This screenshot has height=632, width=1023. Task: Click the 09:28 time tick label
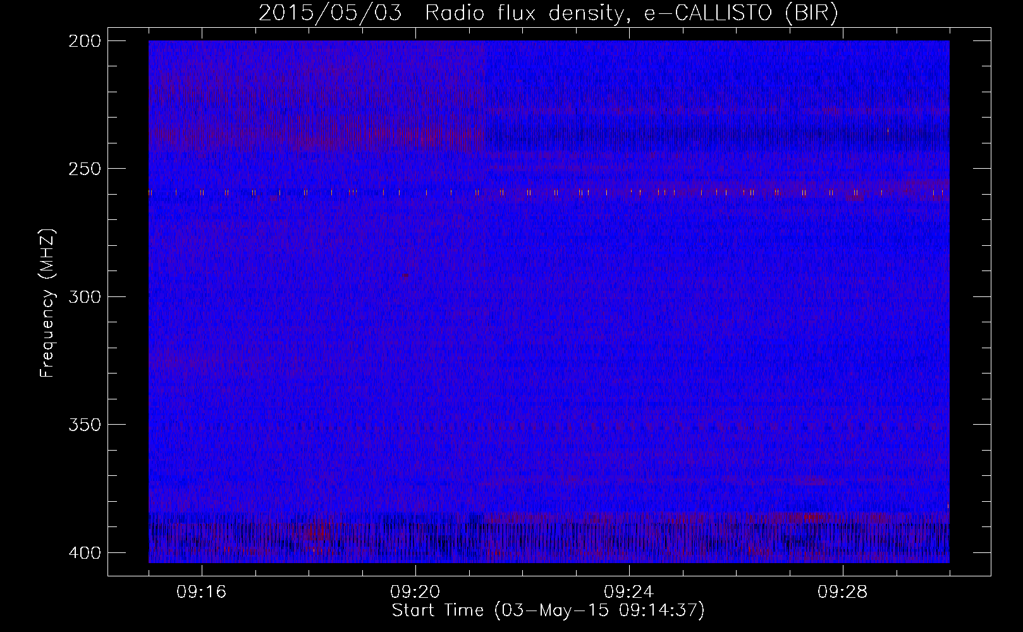pyautogui.click(x=843, y=592)
